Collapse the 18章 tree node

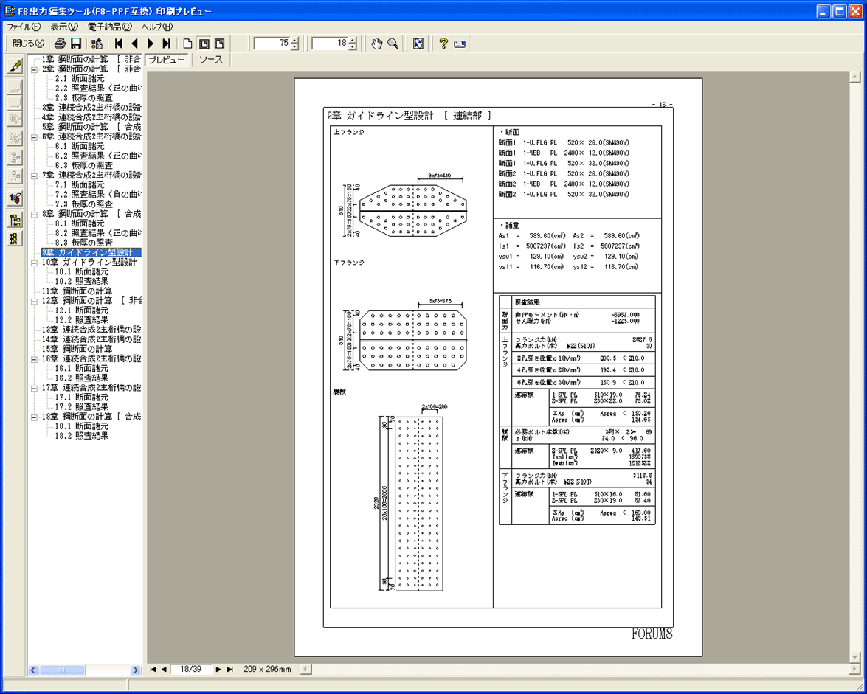pos(34,417)
